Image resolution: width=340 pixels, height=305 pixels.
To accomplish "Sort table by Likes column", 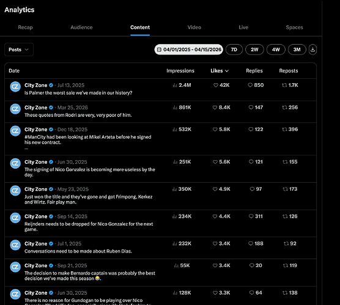I will (x=220, y=71).
